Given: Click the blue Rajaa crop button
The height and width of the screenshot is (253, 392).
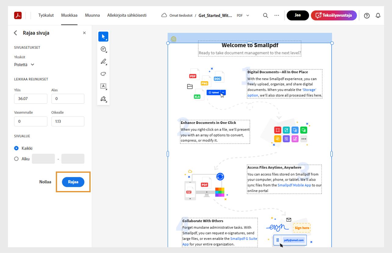Looking at the screenshot, I should 73,182.
